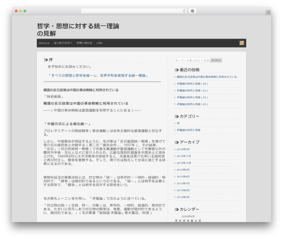This screenshot has height=239, width=283.
Task: Click the quoted paragraph starting 「対立物の統一
Action: pos(104,209)
